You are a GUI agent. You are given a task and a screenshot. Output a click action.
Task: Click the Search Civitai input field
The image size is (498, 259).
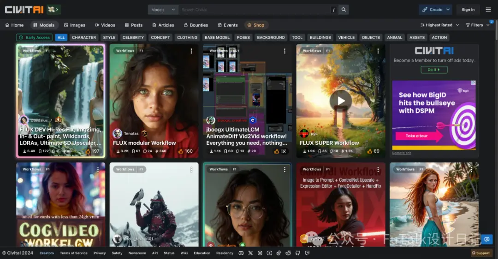[254, 10]
